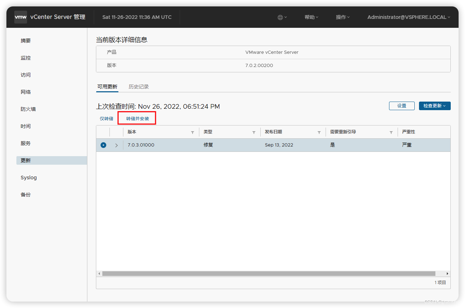Expand the 7.0.3.01000 row details

[x=117, y=145]
